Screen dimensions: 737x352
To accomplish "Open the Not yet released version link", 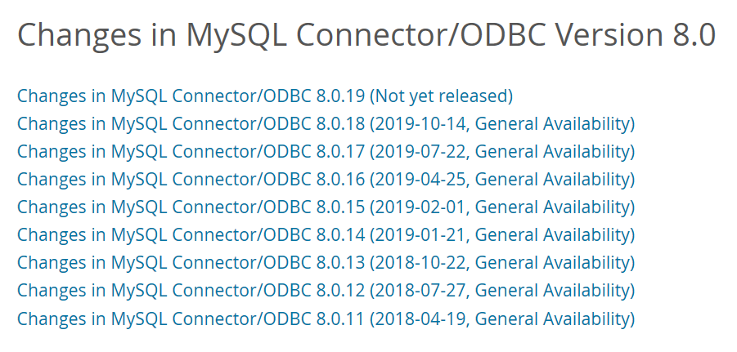I will 441,96.
